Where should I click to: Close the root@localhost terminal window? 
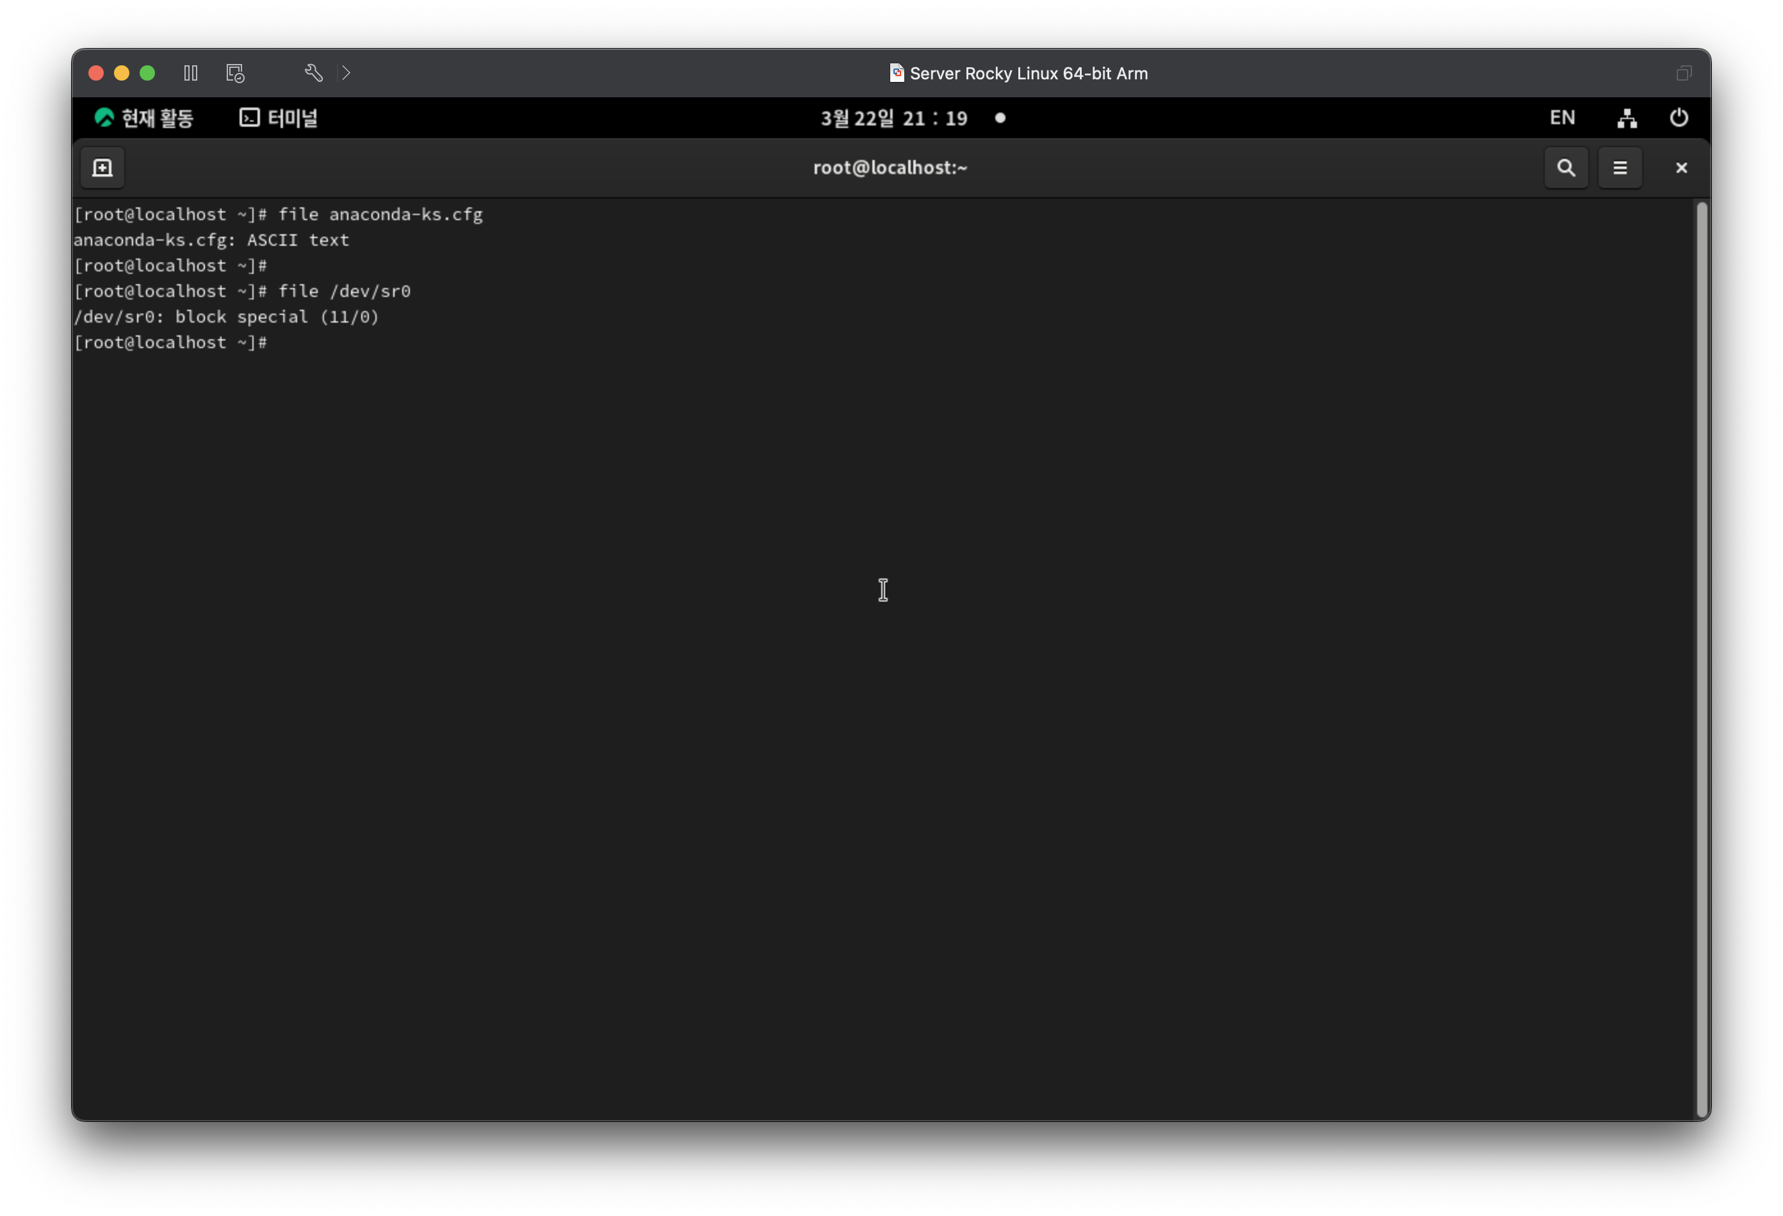click(1680, 168)
